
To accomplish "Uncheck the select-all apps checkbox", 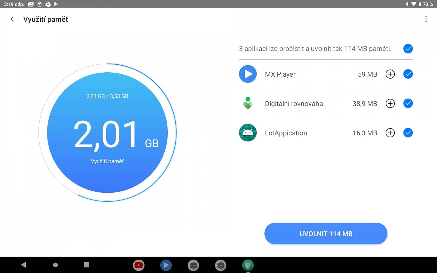I will click(408, 49).
